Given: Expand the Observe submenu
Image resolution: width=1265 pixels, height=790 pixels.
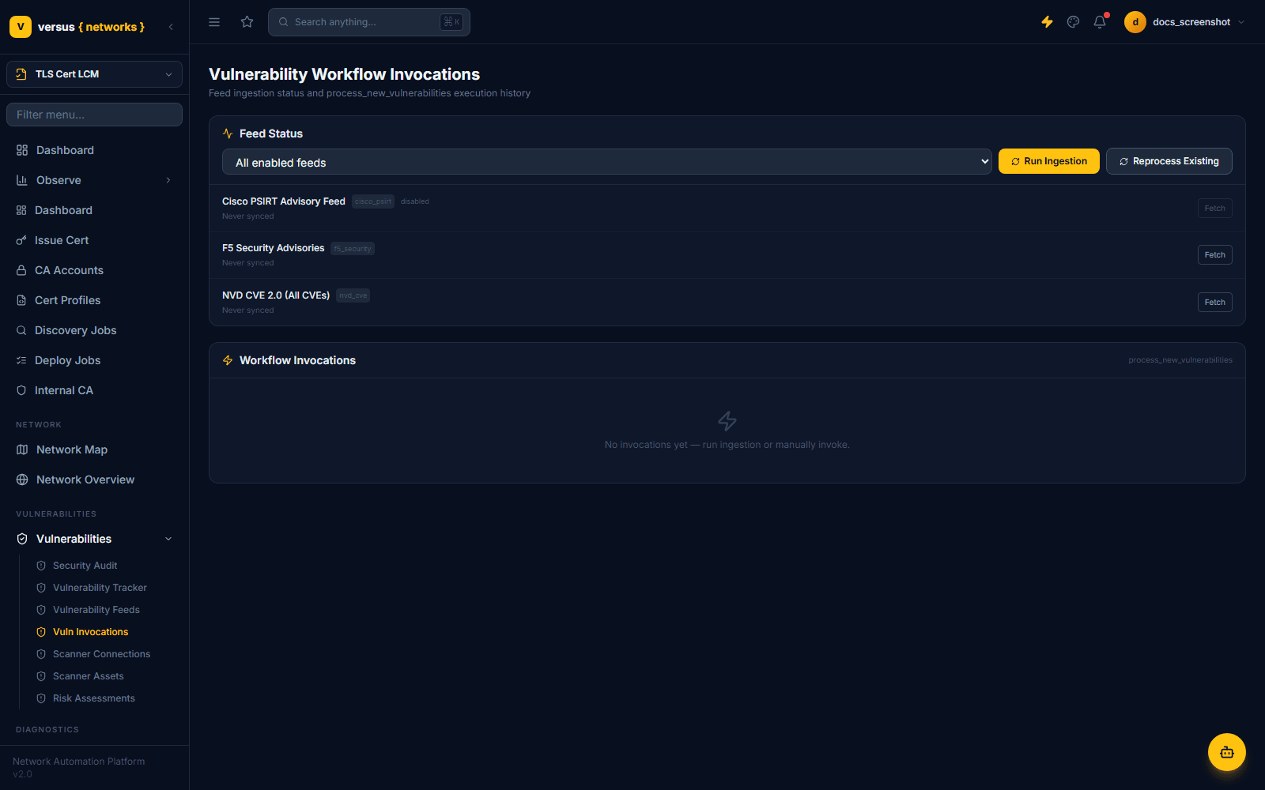Looking at the screenshot, I should click(x=94, y=180).
